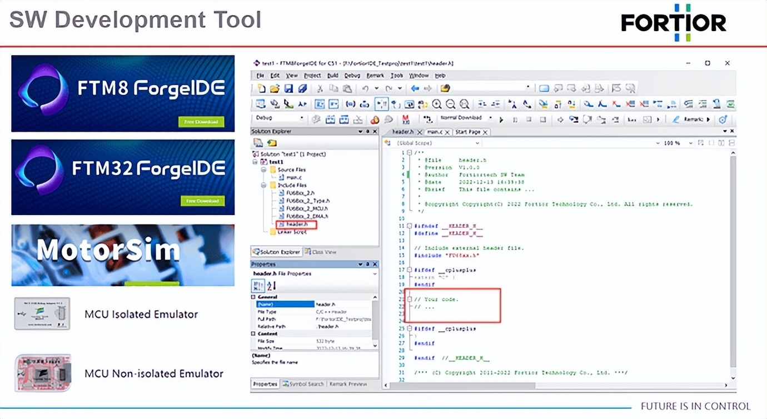Click the FTM8 ForgeIDE Free Download button
The image size is (767, 419).
pos(201,122)
